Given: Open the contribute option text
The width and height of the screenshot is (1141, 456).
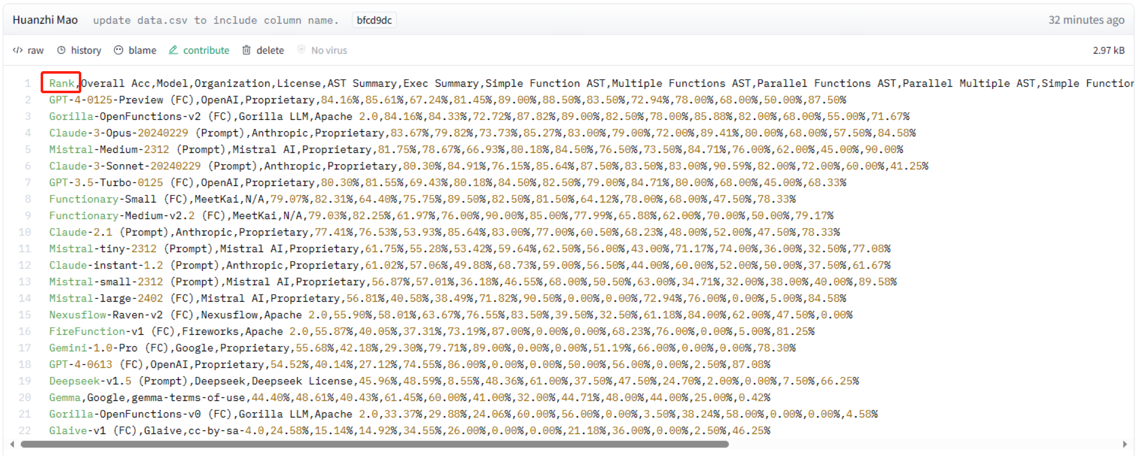Looking at the screenshot, I should [206, 50].
